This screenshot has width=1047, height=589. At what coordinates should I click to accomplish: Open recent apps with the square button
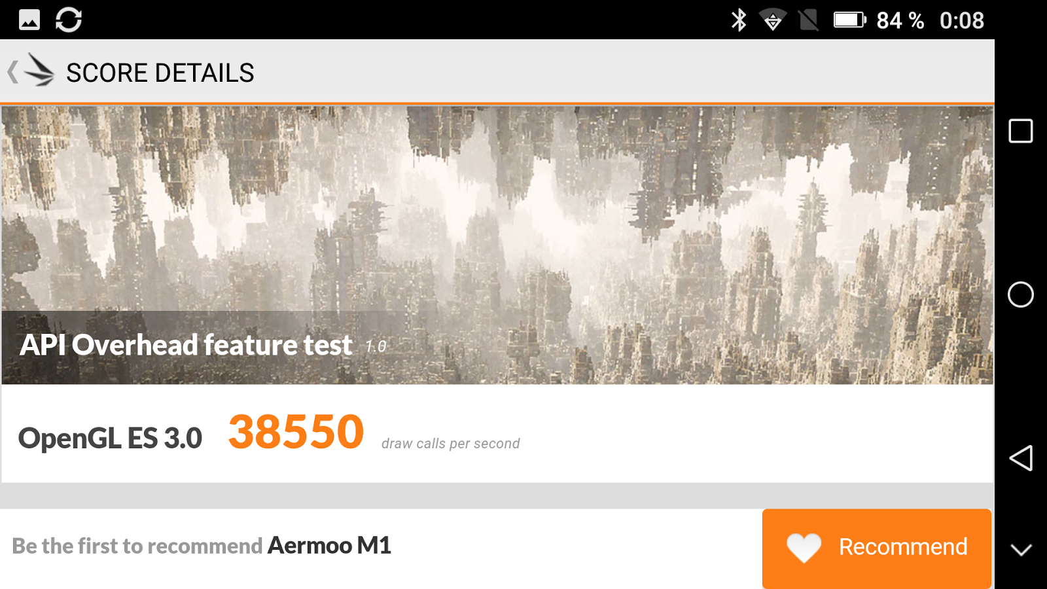(x=1021, y=131)
